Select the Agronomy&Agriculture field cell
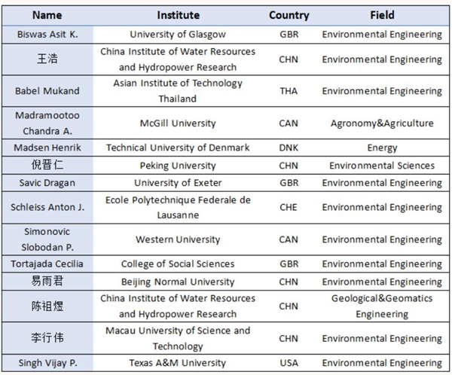This screenshot has width=452, height=375. (382, 123)
